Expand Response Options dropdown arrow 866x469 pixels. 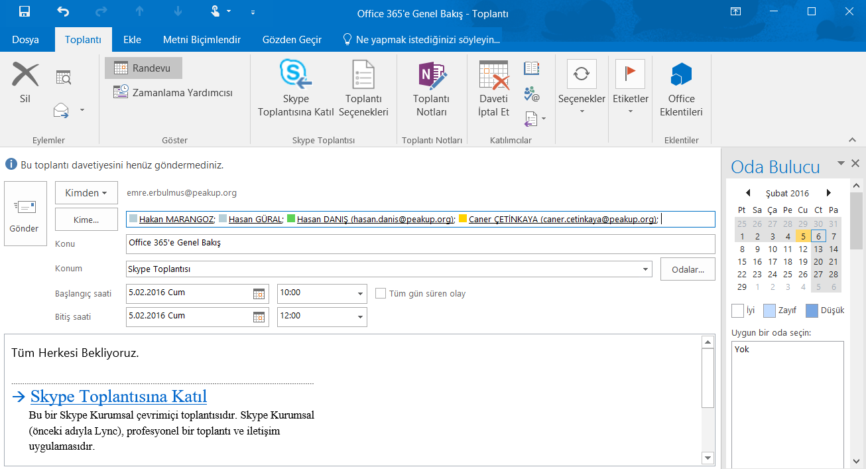click(544, 119)
